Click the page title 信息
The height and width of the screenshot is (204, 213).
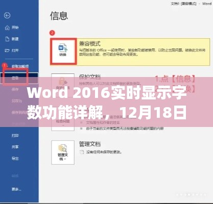59,16
